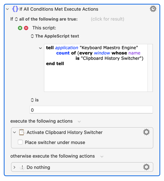Click the clipboard icon of Activate Clipboard History Switcher
The width and height of the screenshot is (164, 181).
point(22,132)
